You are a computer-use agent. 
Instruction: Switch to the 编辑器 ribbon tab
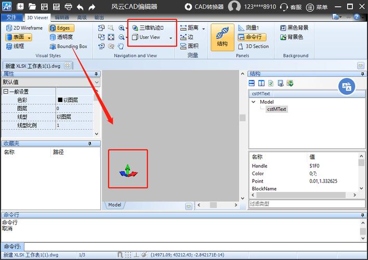62,17
